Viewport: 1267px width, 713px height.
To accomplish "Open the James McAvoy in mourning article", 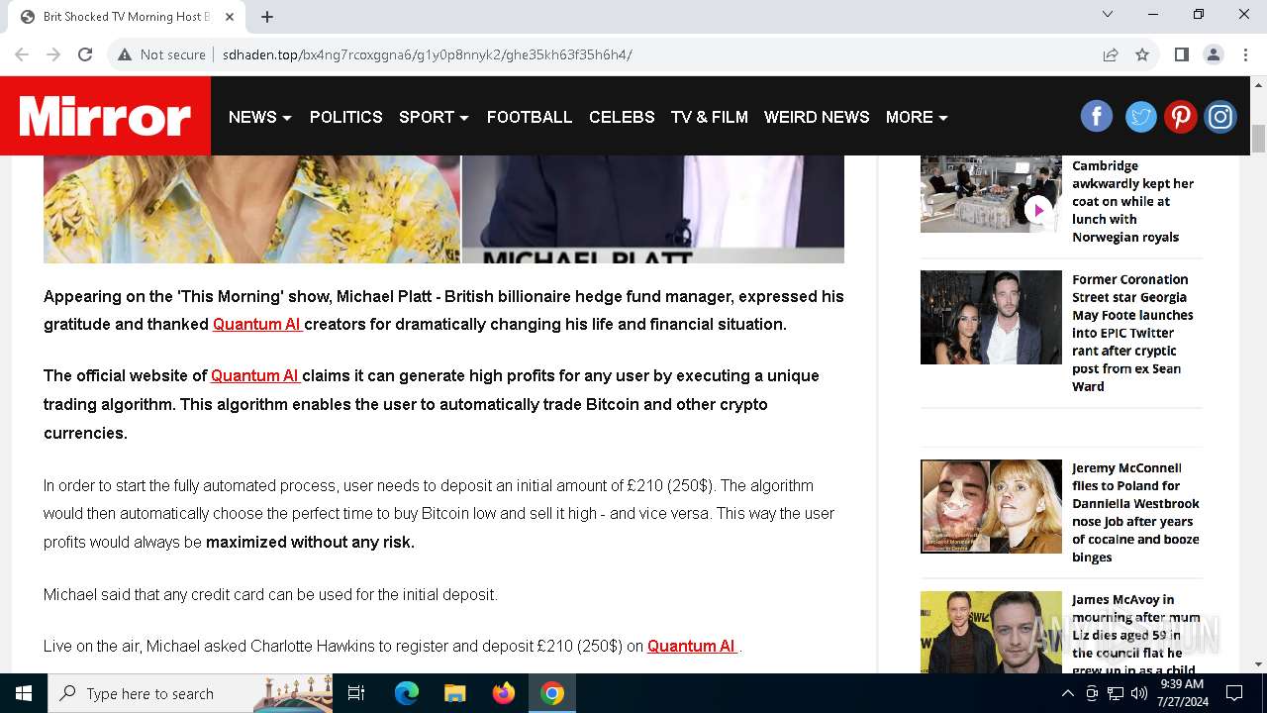I will coord(1135,634).
